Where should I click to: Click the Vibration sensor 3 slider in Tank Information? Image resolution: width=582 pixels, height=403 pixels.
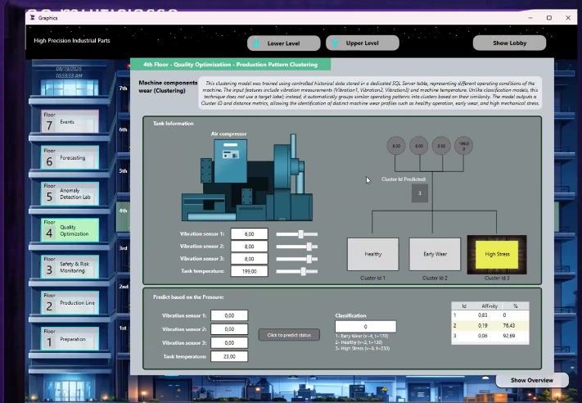point(296,259)
